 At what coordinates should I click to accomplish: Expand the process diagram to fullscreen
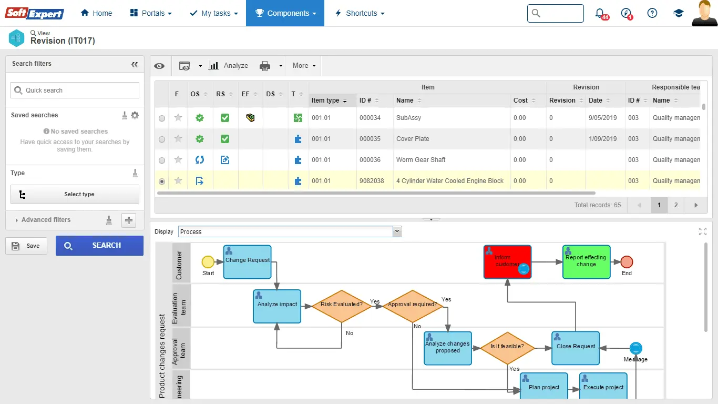pos(702,231)
